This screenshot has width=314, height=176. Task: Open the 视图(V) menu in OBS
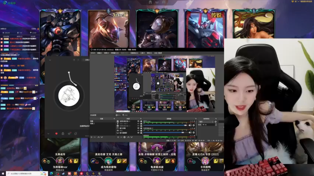tap(106, 53)
